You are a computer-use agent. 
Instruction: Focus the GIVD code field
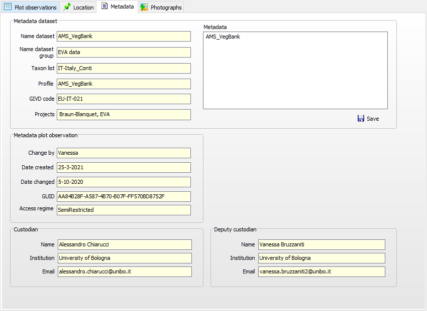[x=124, y=99]
